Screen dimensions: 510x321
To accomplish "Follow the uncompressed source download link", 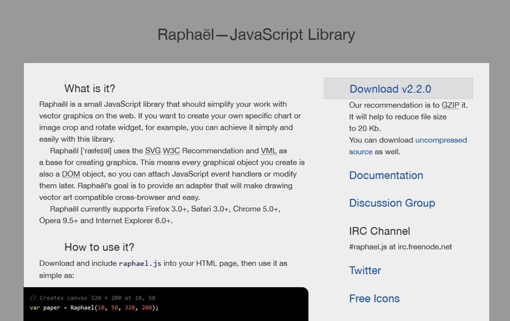I will click(x=441, y=140).
